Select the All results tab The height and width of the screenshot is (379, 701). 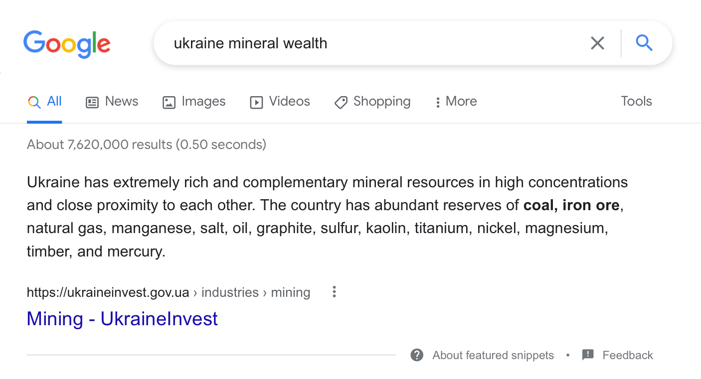(54, 102)
